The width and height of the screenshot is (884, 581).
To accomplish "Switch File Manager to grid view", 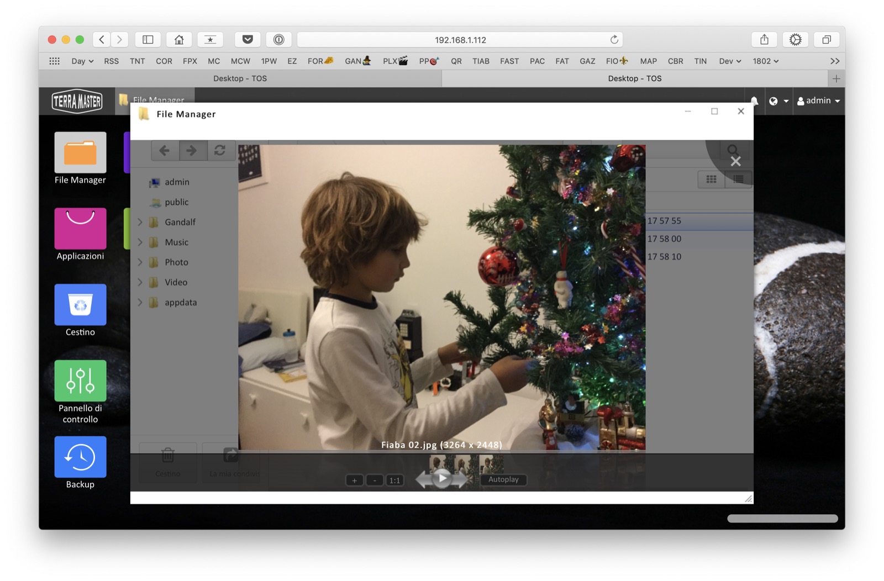I will click(x=711, y=179).
